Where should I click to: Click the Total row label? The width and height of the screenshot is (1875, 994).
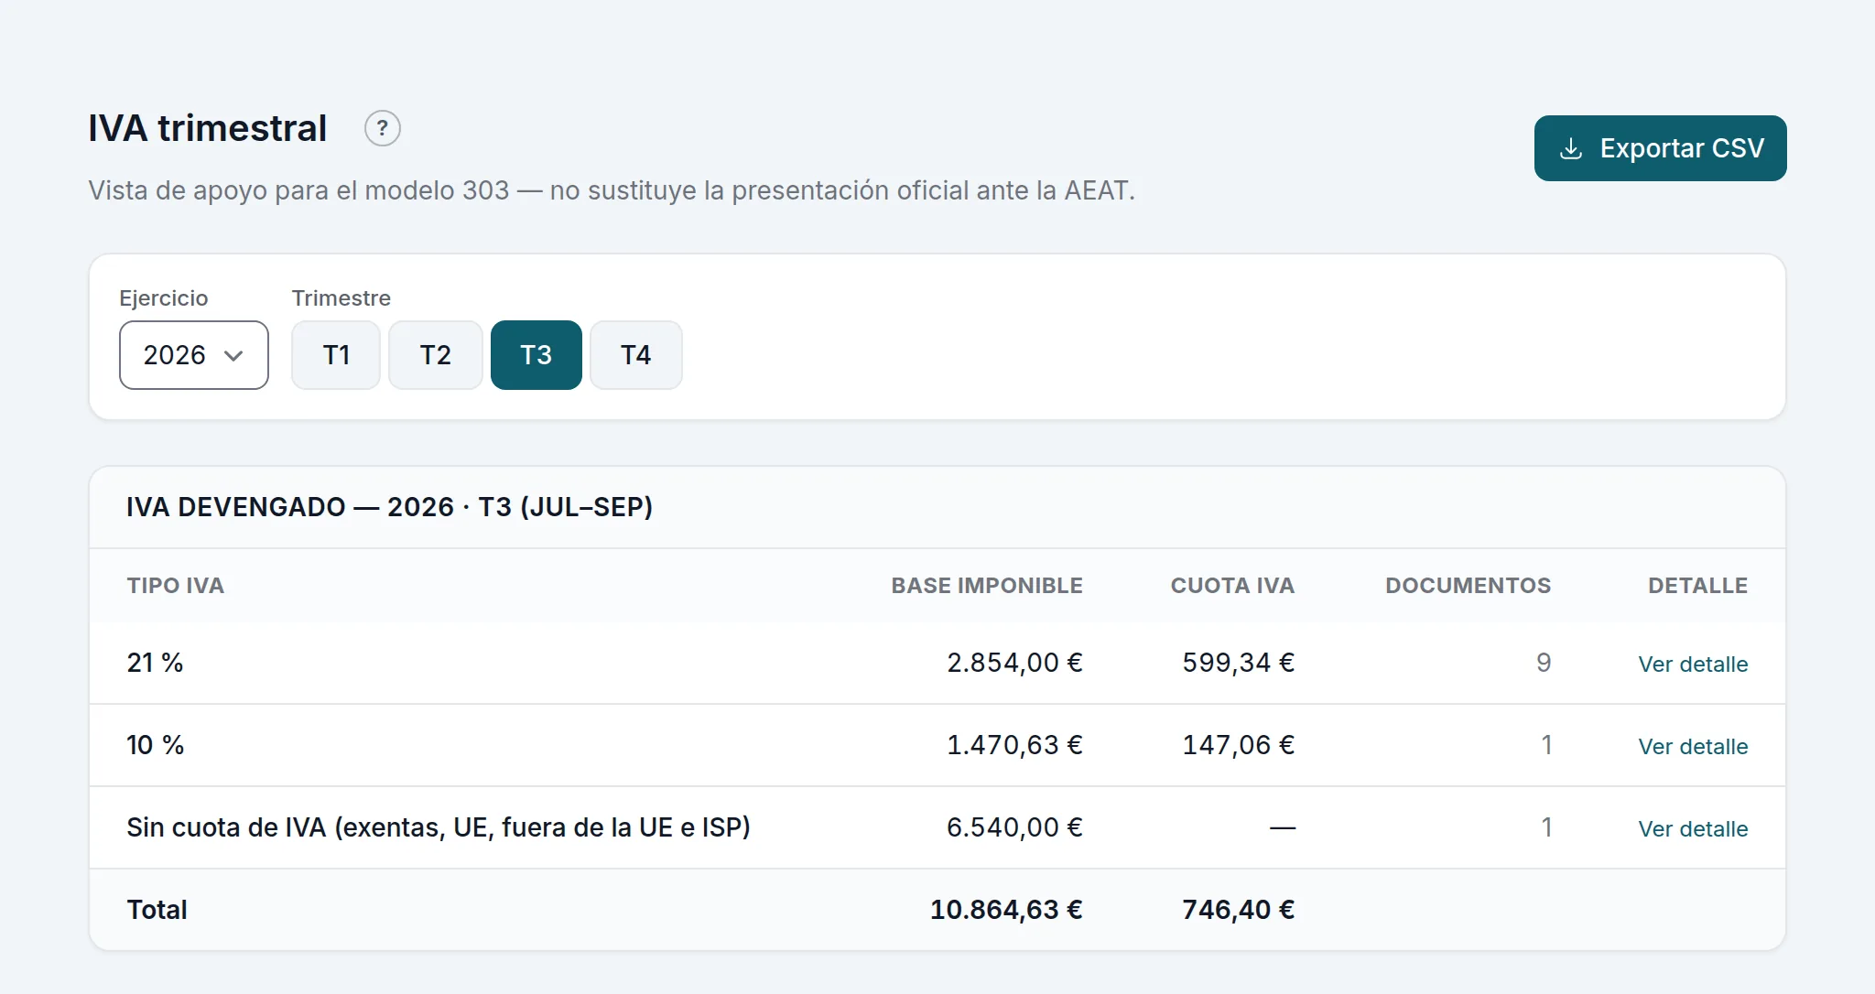tap(157, 910)
